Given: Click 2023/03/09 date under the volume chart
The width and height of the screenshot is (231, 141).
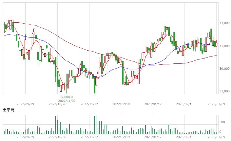Looking at the screenshot, I should point(216,137).
